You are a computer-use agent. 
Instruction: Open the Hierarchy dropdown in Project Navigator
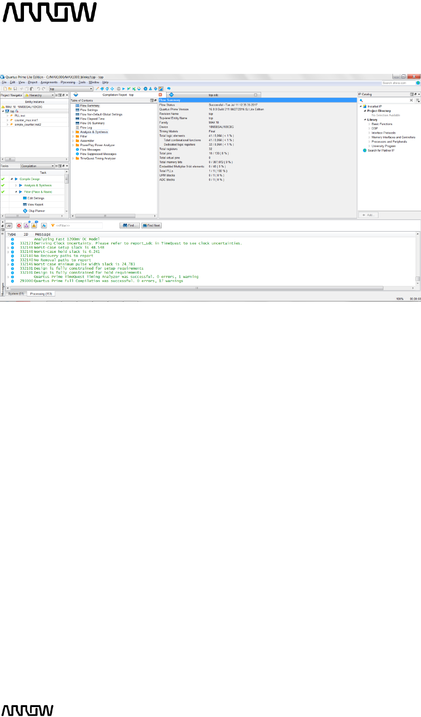pos(39,95)
